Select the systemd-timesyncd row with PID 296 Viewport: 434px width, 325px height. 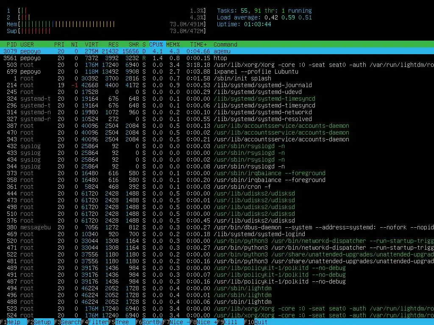(217, 105)
